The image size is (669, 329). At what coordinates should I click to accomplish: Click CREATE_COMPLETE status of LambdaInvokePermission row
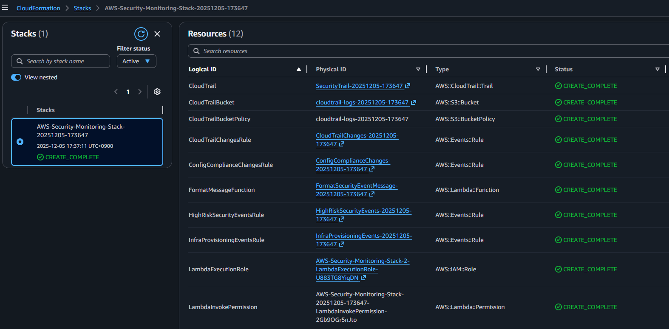point(586,307)
